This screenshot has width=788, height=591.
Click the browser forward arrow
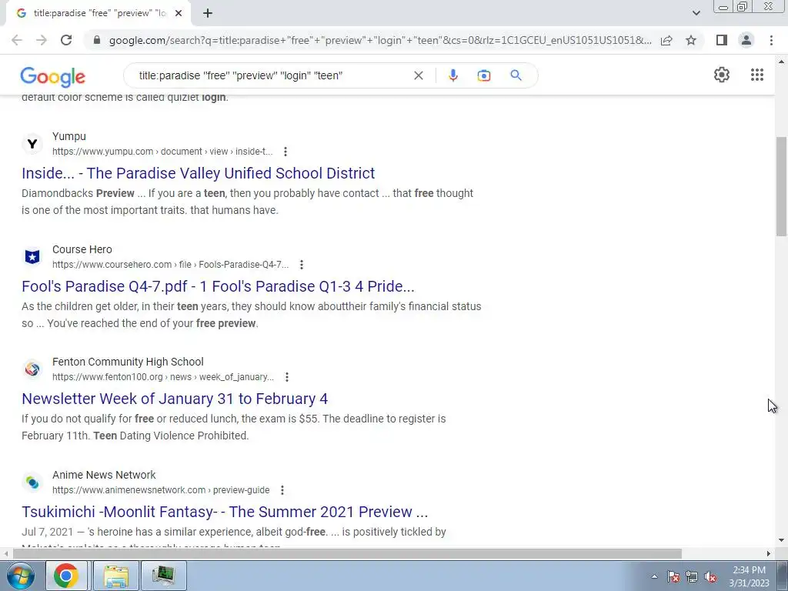click(42, 40)
